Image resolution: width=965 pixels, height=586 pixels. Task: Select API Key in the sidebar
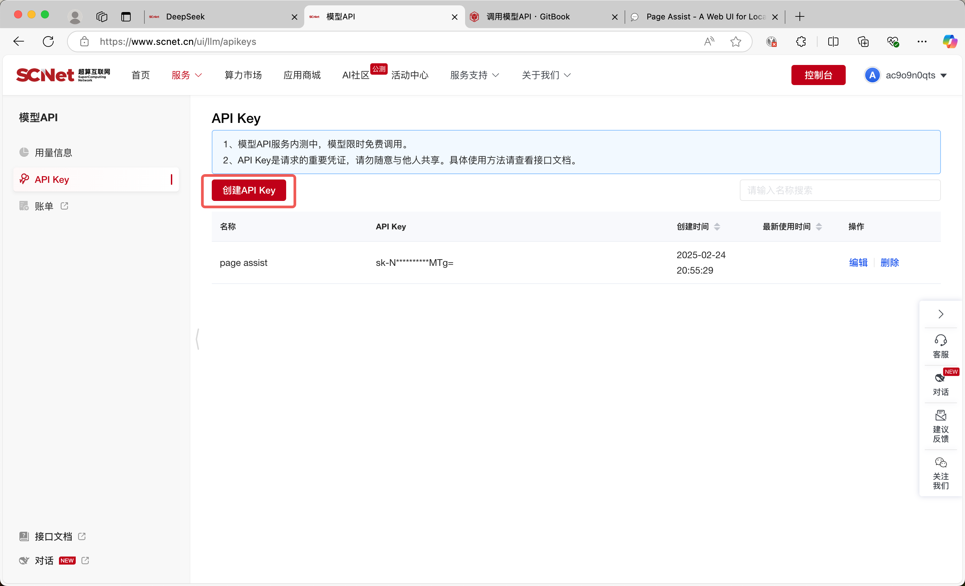tap(96, 179)
